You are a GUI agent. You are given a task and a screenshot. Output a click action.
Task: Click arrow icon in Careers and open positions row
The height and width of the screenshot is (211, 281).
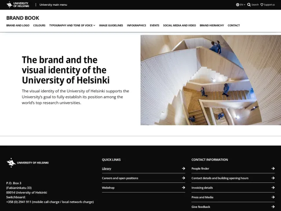pos(184,178)
